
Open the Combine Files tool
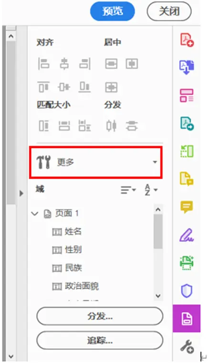pos(187,68)
